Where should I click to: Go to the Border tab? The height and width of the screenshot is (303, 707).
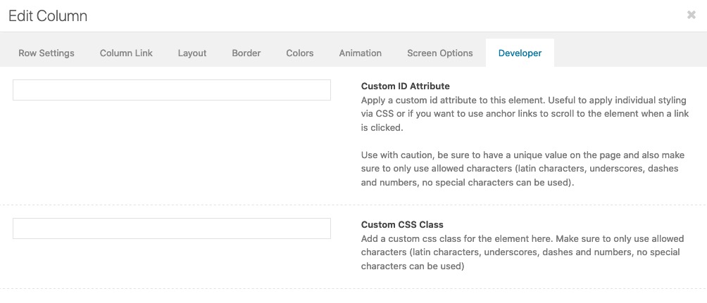[246, 53]
